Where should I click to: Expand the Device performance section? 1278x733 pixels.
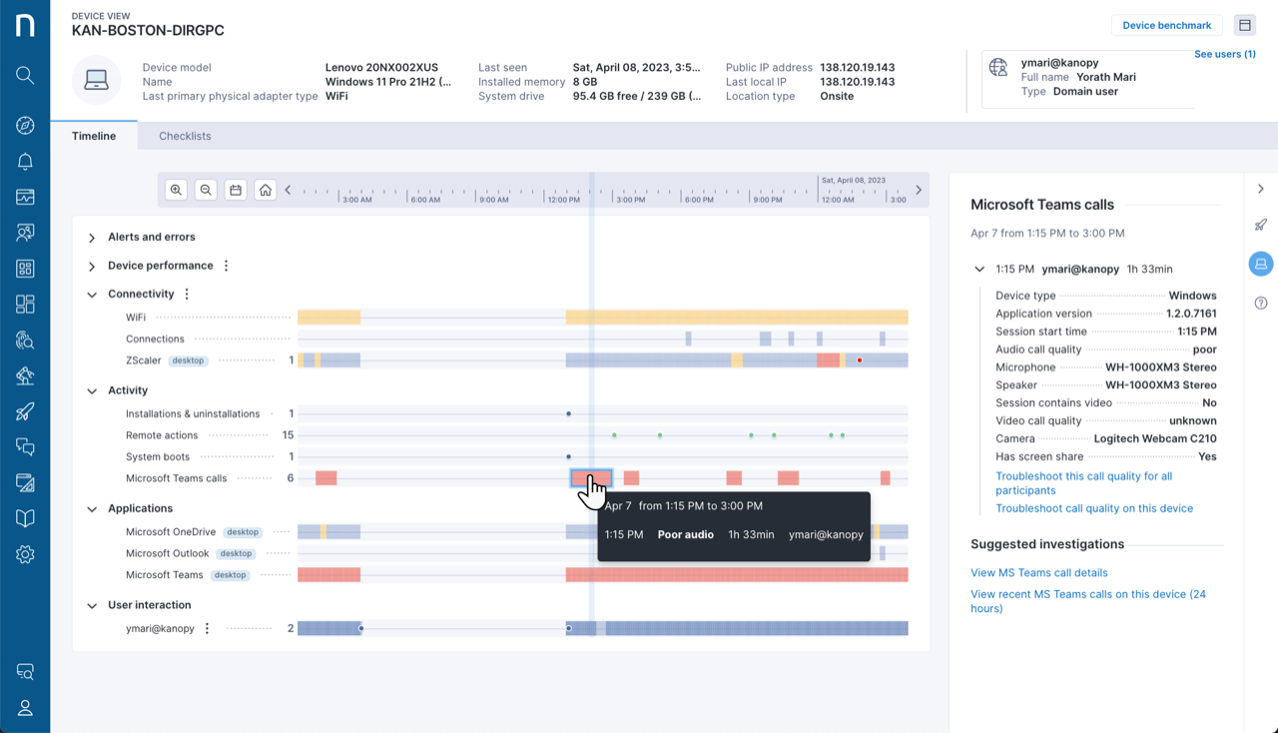[x=92, y=267]
